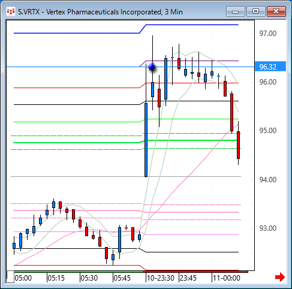Viewport: 292px width, 289px height.
Task: Click the 10-23:30 time axis label
Action: (x=161, y=278)
